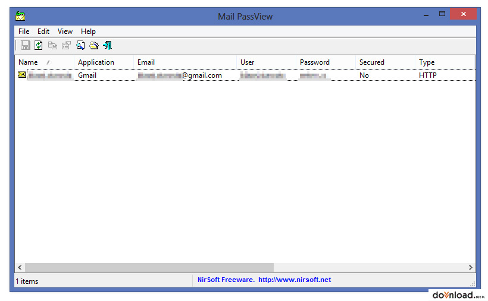Sort by the Secured column header
Screen dimensions: 488x301
(x=385, y=62)
